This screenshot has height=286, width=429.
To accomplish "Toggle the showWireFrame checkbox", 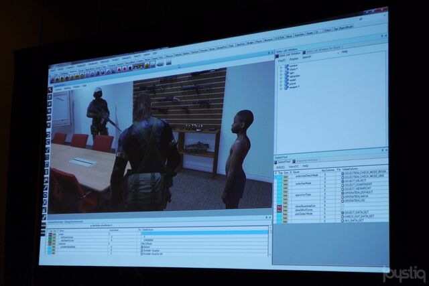I will click(343, 208).
